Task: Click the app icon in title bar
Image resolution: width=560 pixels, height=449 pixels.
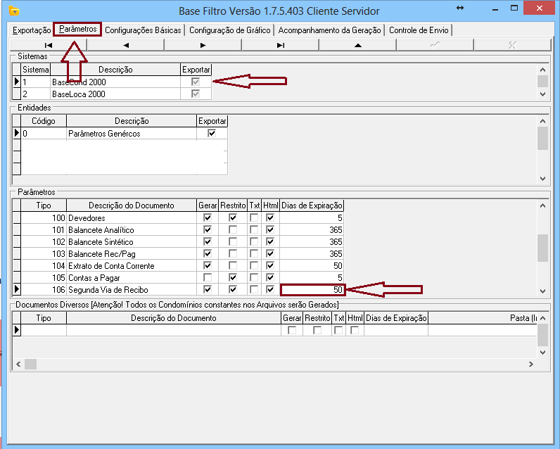Action: pos(13,11)
